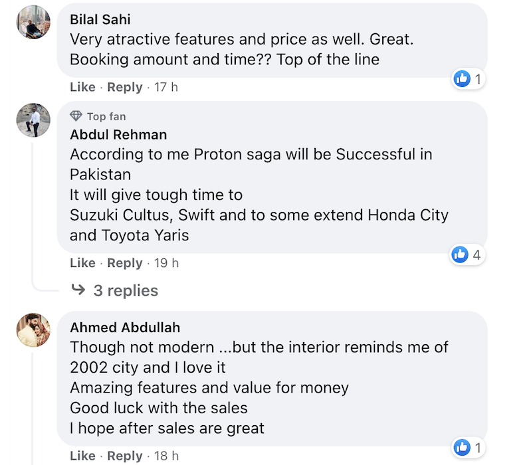This screenshot has height=465, width=525.
Task: Click the reply arrow icon beside 3 replies
Action: [x=78, y=290]
